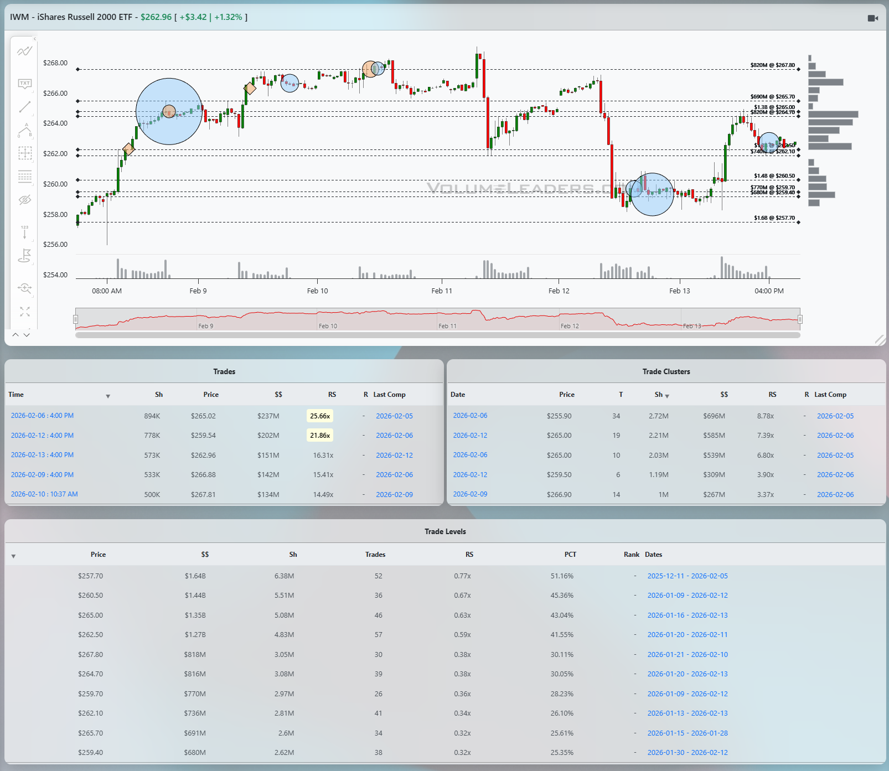Select the flag marker tool
Screen dimensions: 889x771
pyautogui.click(x=24, y=256)
